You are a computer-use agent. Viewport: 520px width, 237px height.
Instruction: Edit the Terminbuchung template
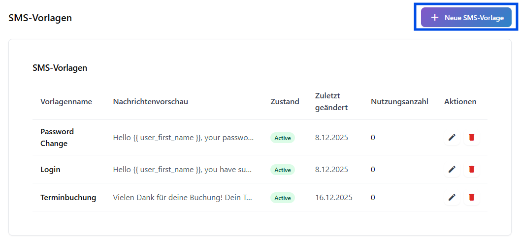(x=452, y=198)
